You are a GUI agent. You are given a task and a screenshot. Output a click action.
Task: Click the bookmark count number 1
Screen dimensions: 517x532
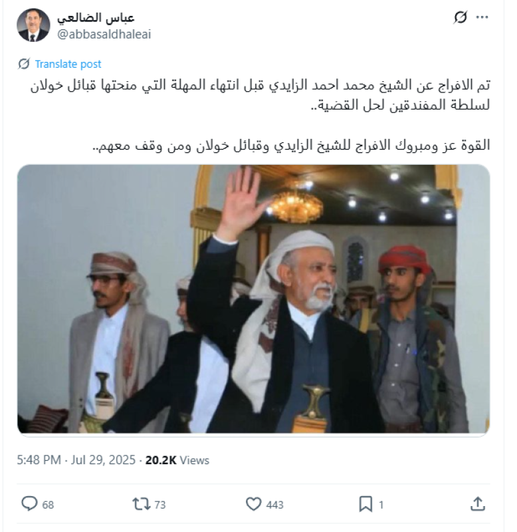pyautogui.click(x=381, y=505)
